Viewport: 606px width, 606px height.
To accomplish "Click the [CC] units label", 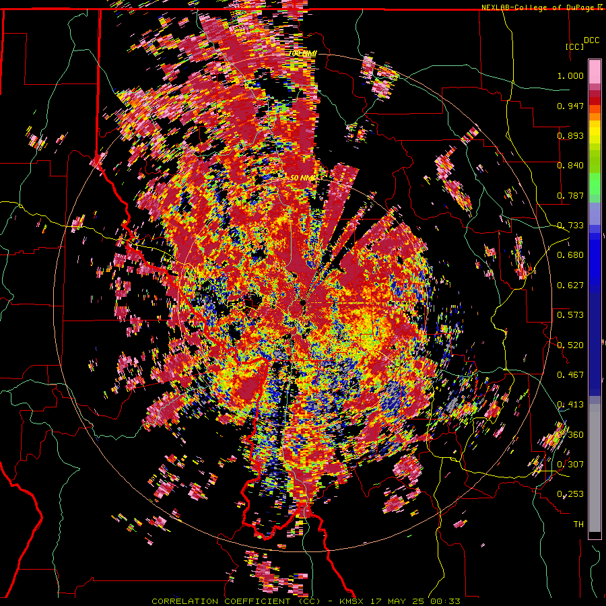I will click(574, 46).
